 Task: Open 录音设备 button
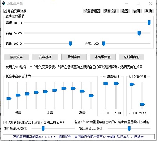111,11
